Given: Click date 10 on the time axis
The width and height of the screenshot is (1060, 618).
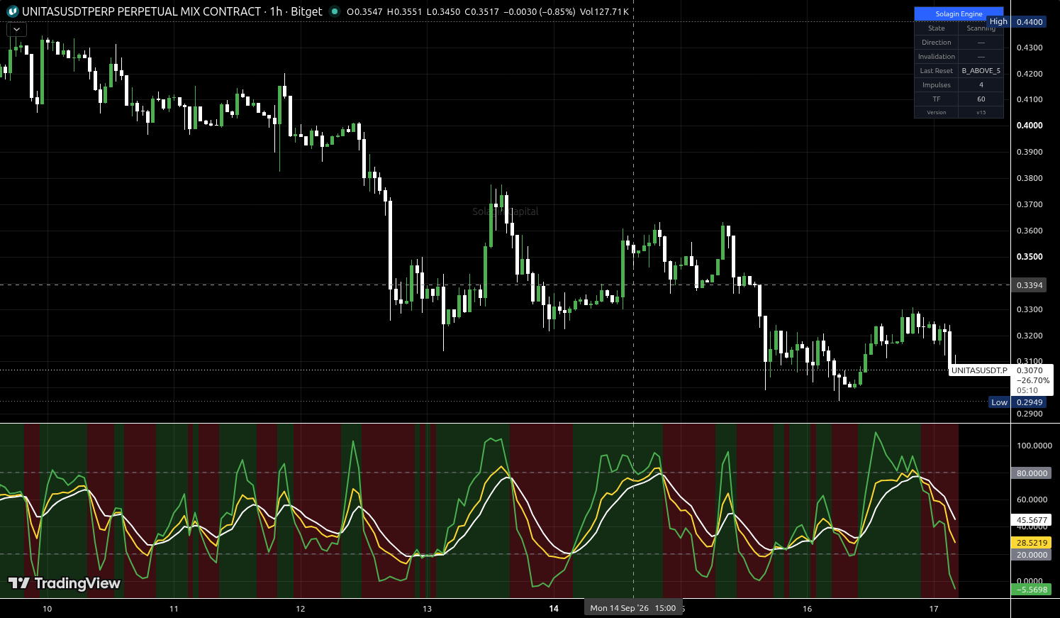Looking at the screenshot, I should 48,609.
